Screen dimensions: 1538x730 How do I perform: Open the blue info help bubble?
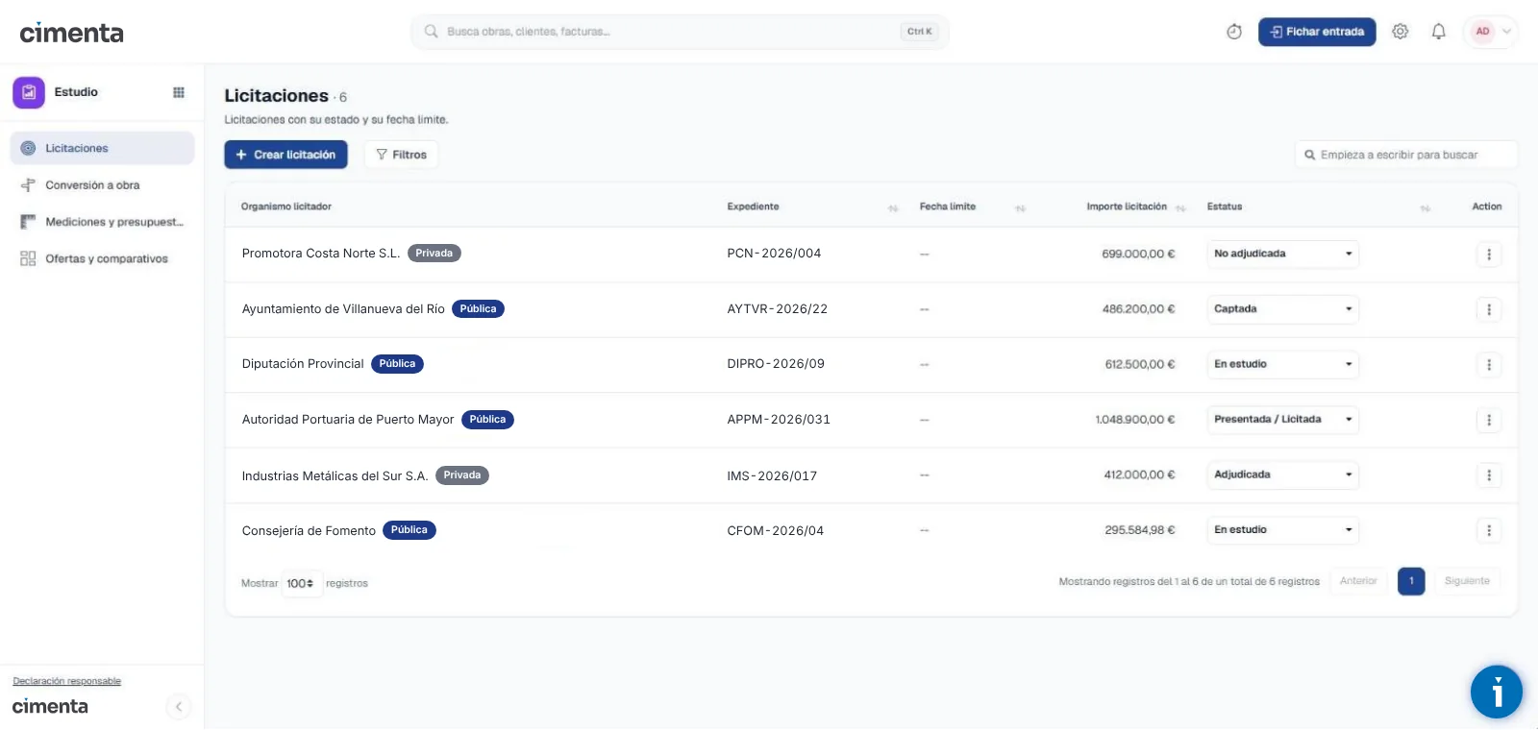pyautogui.click(x=1497, y=692)
